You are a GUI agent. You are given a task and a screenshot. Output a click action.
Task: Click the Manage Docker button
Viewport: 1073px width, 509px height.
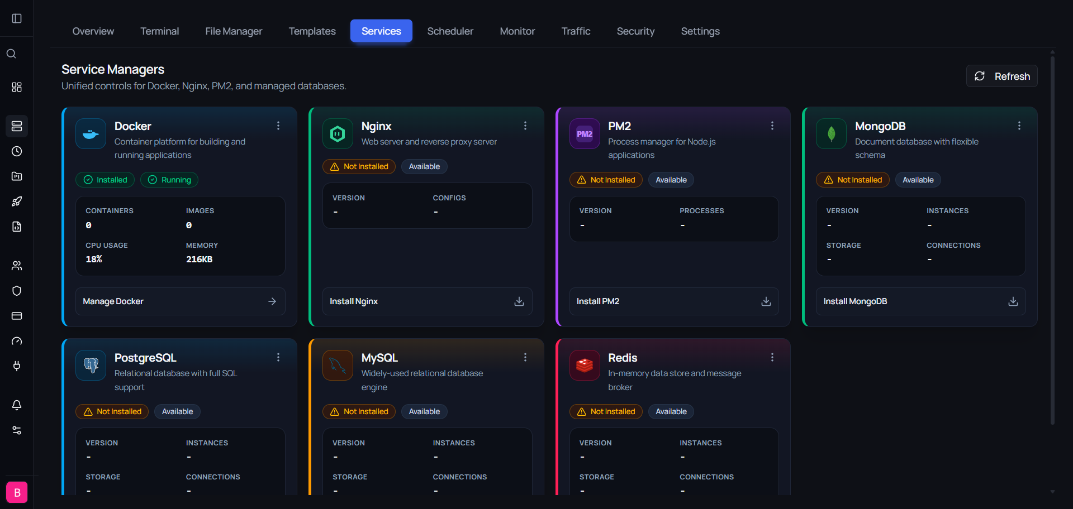[181, 301]
